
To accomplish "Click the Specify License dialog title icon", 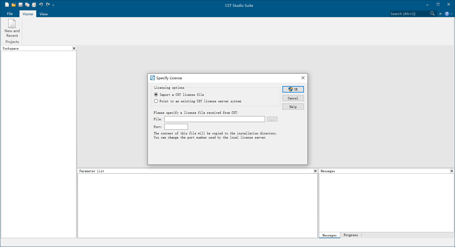I will tap(153, 78).
